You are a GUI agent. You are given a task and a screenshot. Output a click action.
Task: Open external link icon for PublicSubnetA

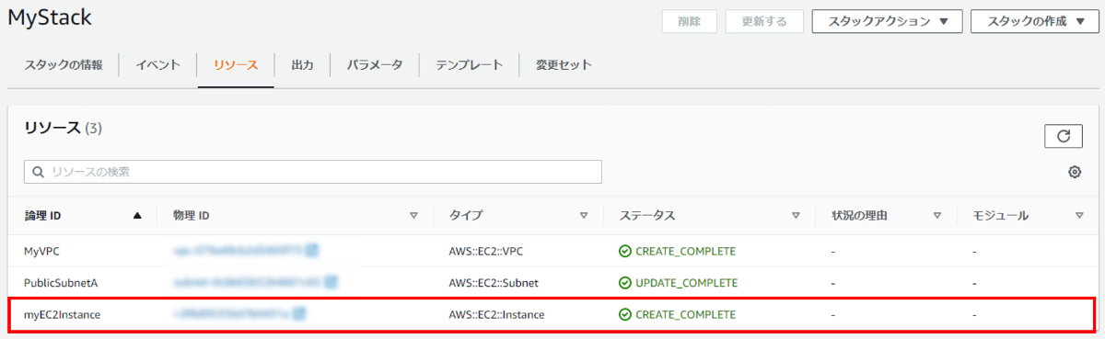pos(331,282)
